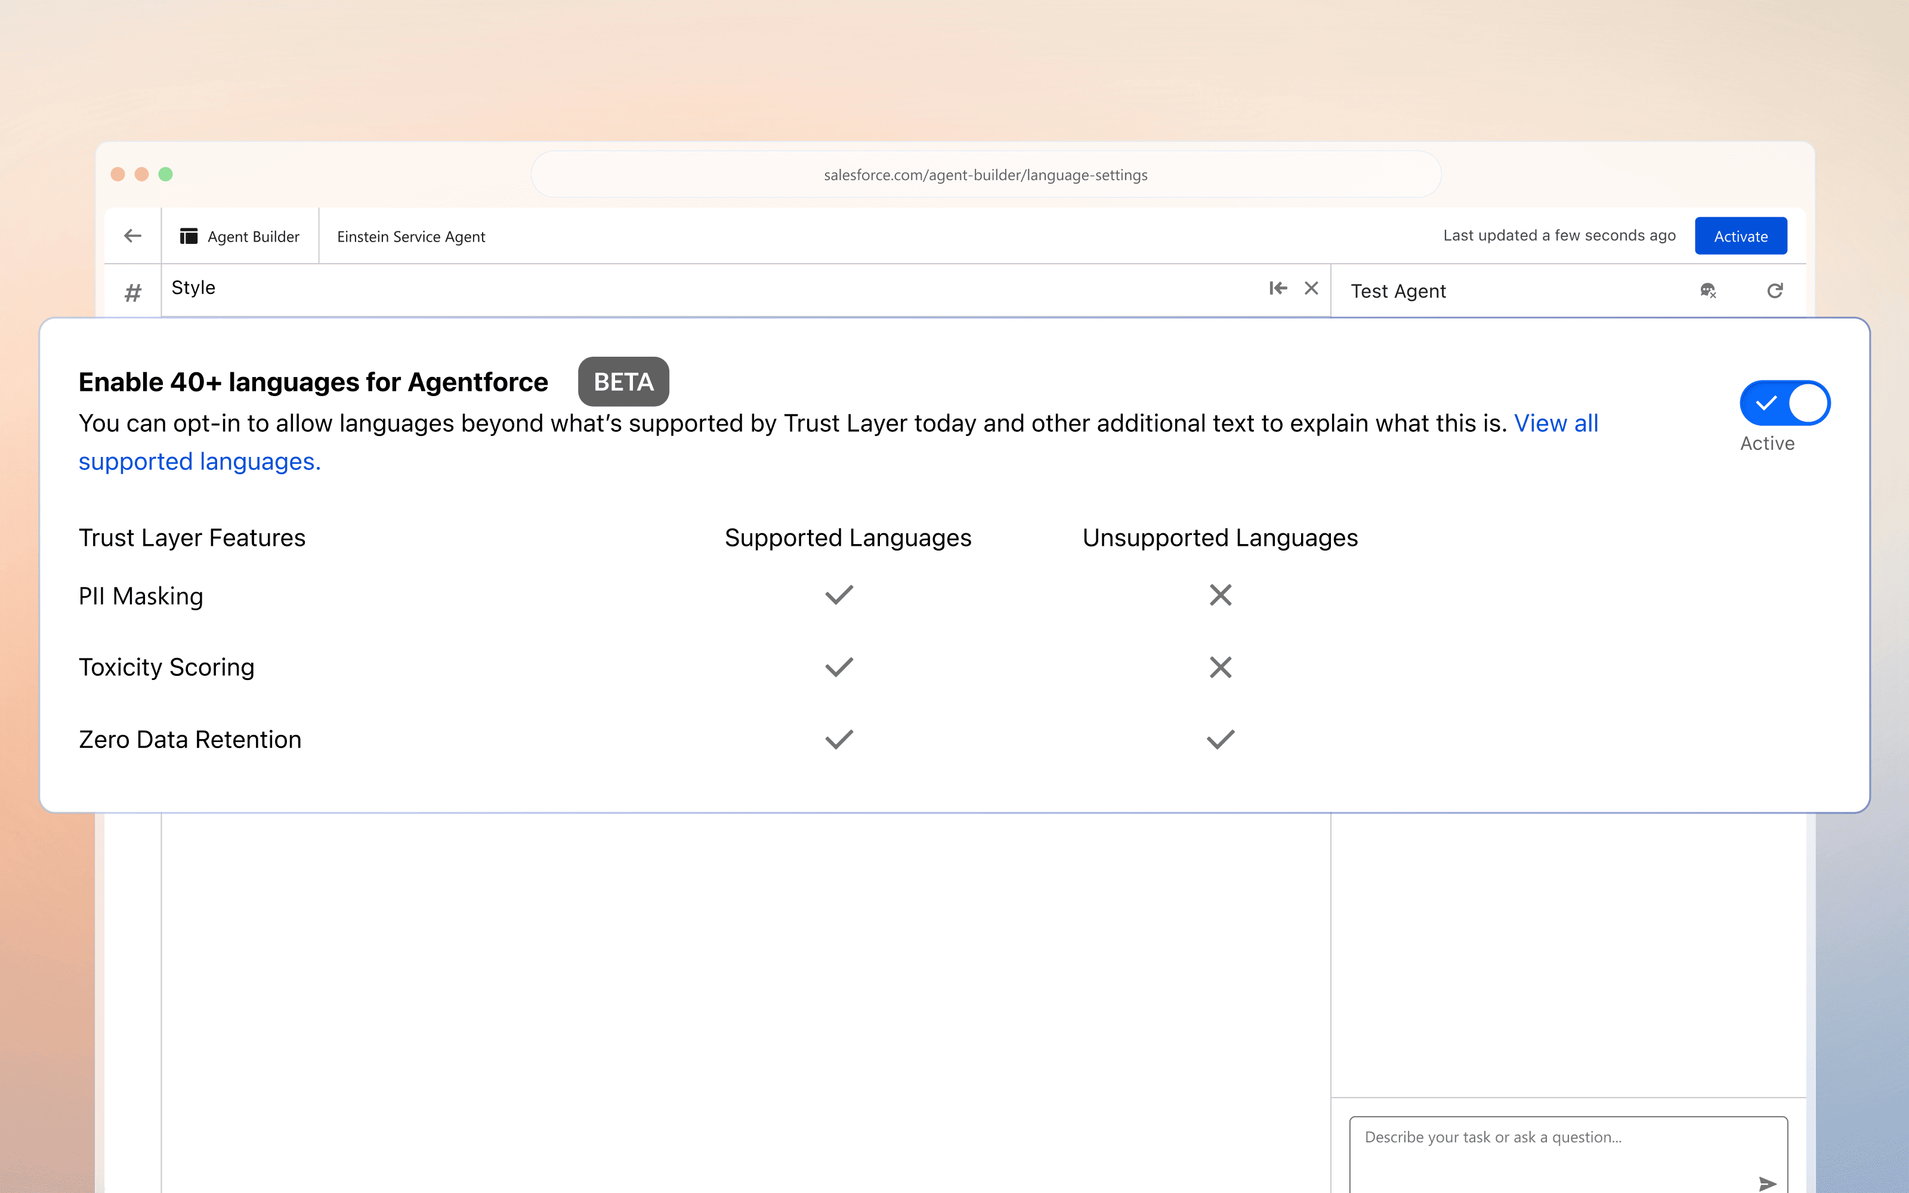The image size is (1909, 1193).
Task: Toggle the Test Agent debug icon
Action: (1708, 290)
